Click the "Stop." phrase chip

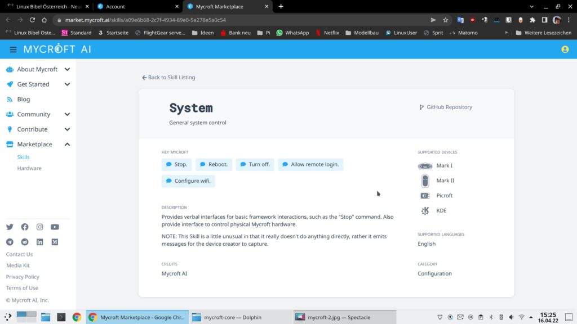(176, 164)
